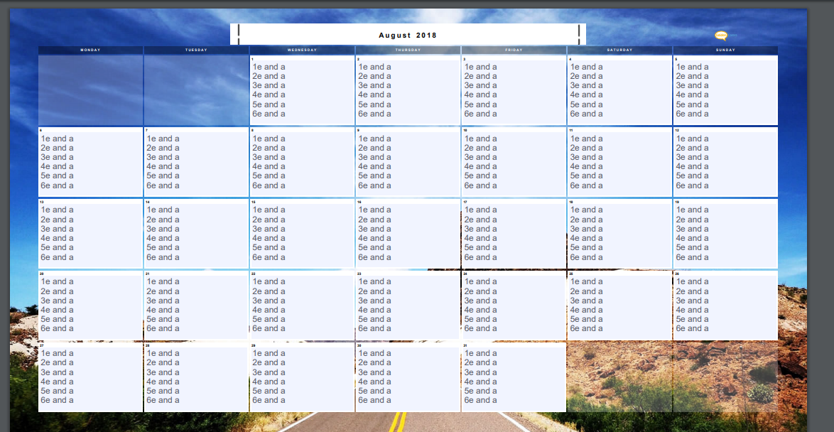Select the WEDNESDAY column header
The height and width of the screenshot is (432, 834).
coord(301,50)
